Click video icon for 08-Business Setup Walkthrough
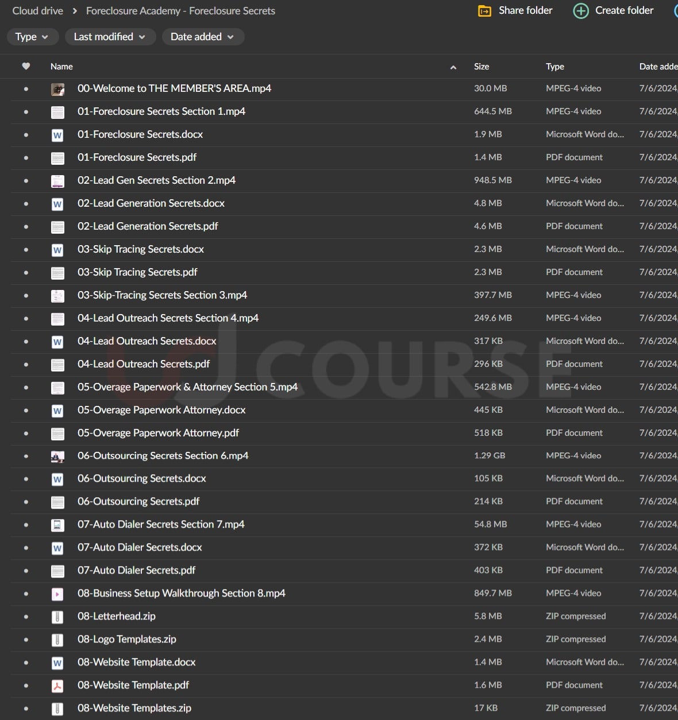Viewport: 678px width, 720px height. 57,594
